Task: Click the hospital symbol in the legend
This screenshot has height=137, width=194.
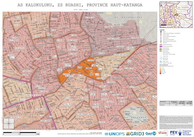Action: pos(161,32)
